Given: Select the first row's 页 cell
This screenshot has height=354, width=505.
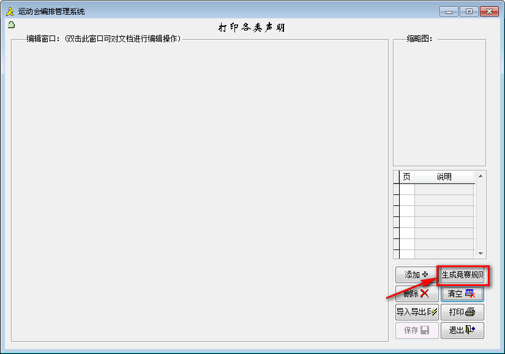Looking at the screenshot, I should click(x=406, y=189).
